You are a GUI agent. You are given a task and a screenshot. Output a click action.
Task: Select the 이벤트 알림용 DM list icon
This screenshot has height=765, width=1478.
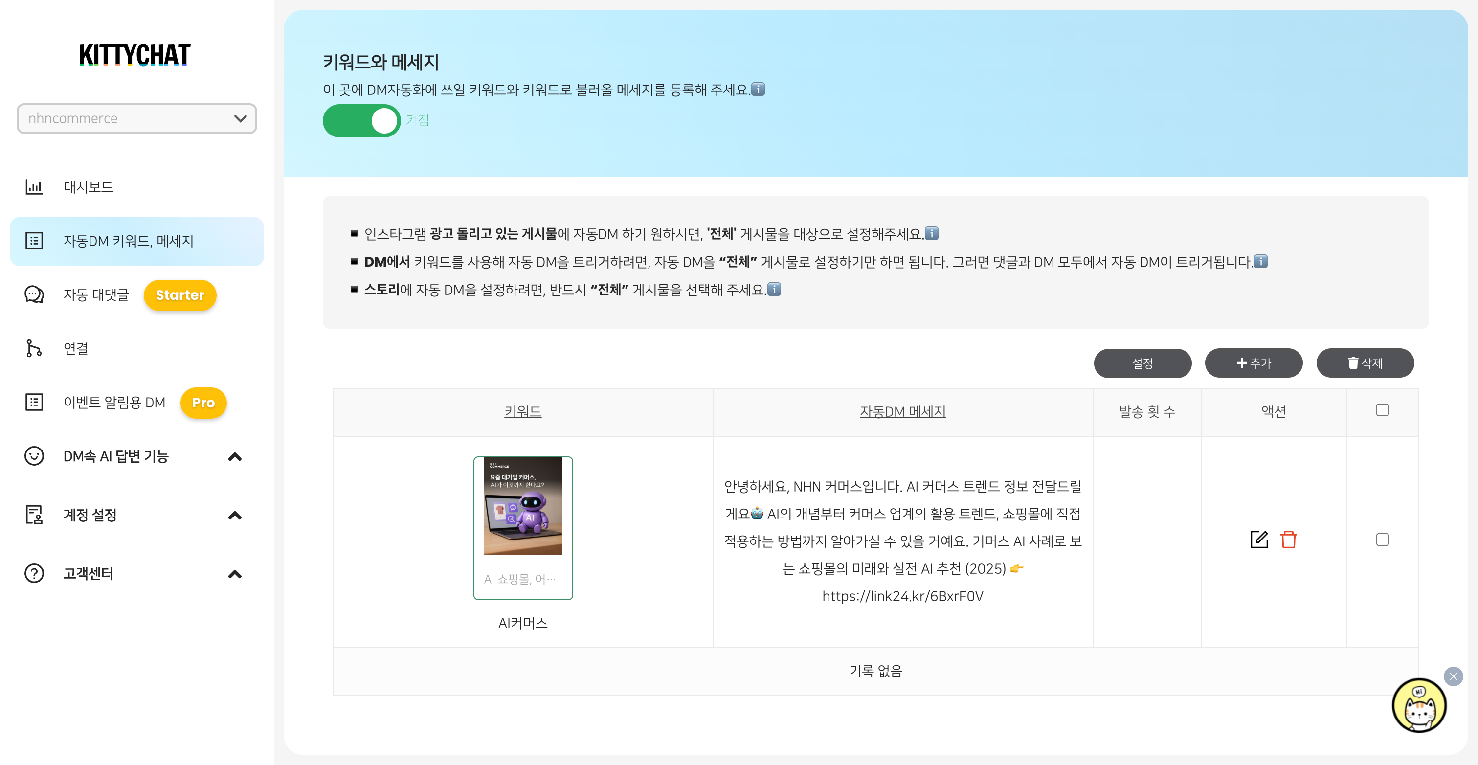click(34, 402)
